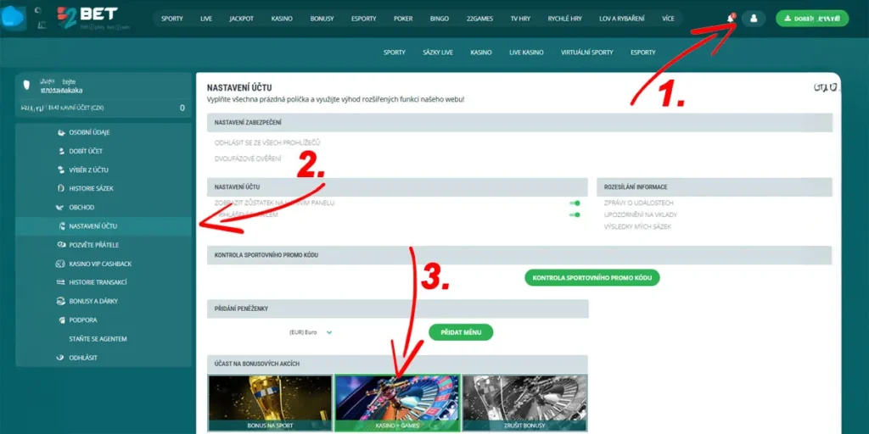Click the green deposit button at top right
The width and height of the screenshot is (869, 434).
click(812, 19)
